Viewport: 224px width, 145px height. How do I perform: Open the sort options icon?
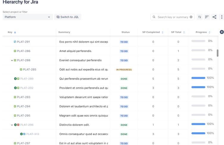(207, 17)
